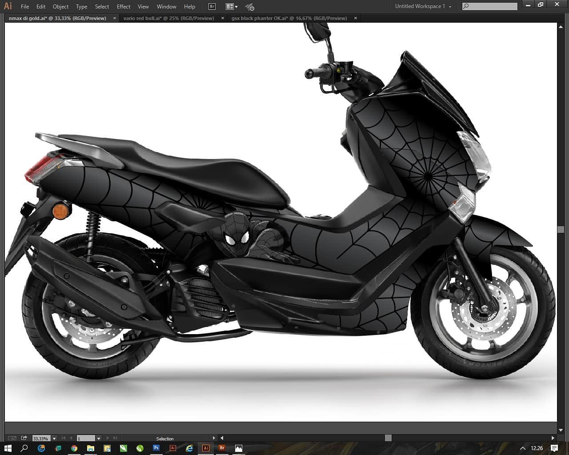Click the Windows taskbar search icon
The image size is (569, 455).
pyautogui.click(x=24, y=448)
